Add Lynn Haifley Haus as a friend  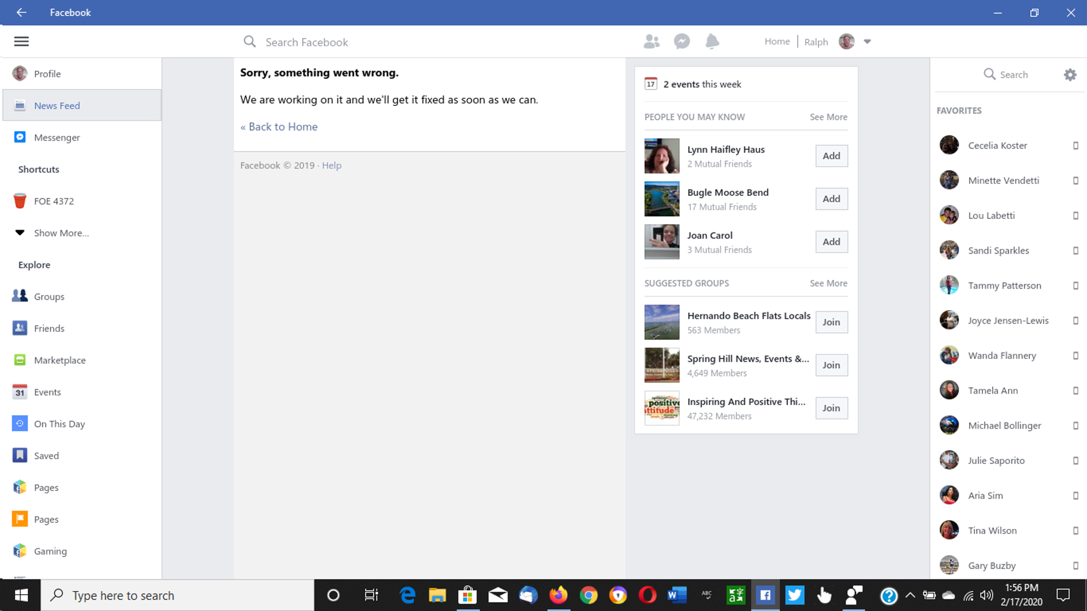[831, 156]
